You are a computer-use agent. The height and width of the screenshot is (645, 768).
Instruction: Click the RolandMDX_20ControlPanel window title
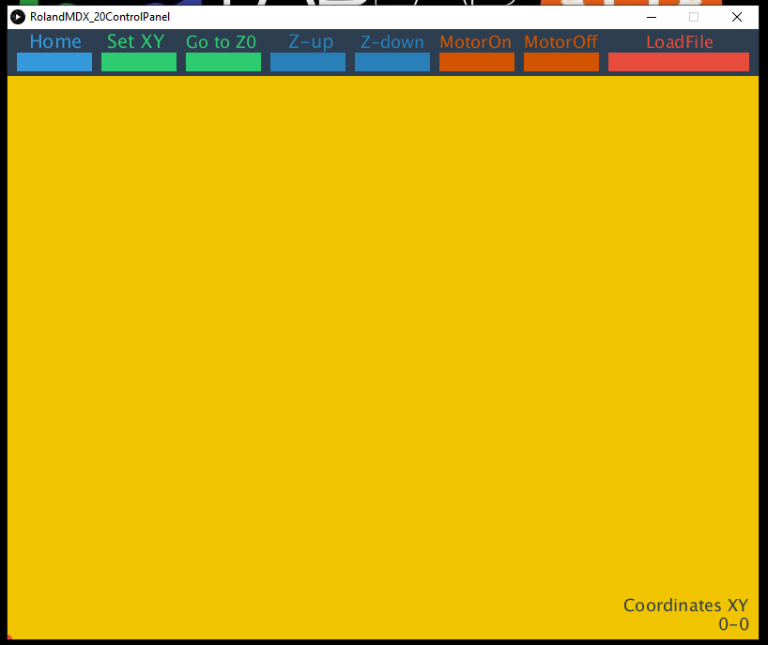click(100, 17)
